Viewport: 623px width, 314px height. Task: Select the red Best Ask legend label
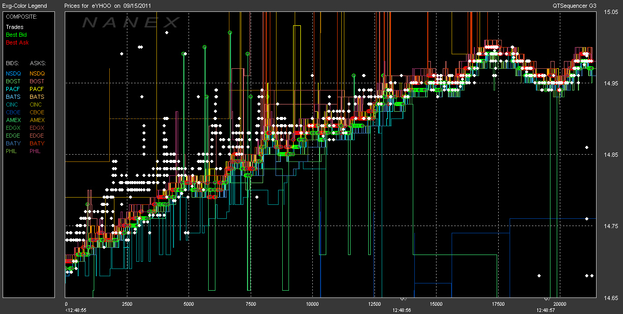pos(16,42)
